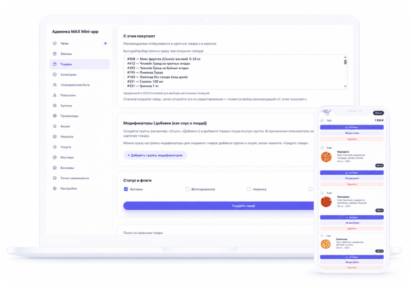
Task: Tap Активен button under Пепперони on phone
Action: [x=352, y=217]
